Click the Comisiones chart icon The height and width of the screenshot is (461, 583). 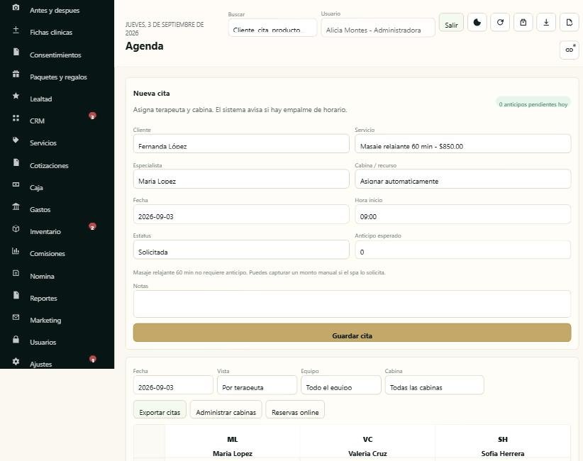[x=16, y=250]
